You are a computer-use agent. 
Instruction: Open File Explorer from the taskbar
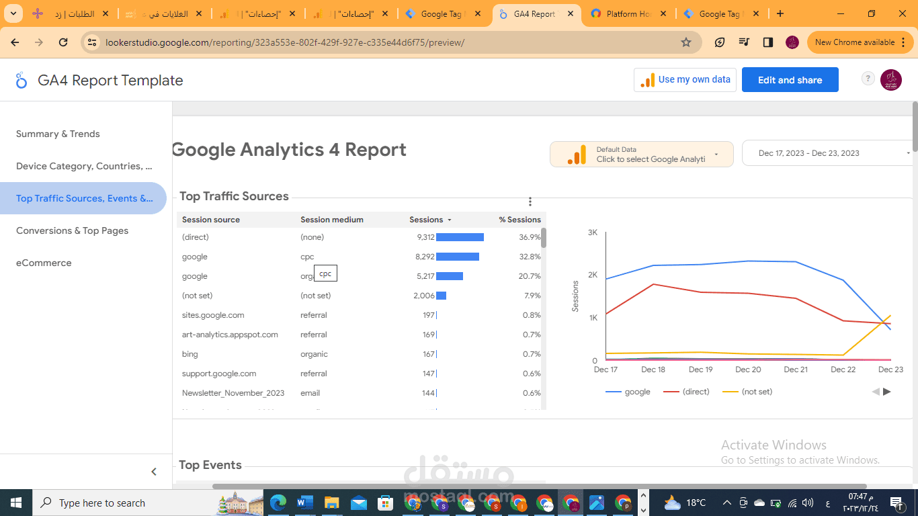[331, 503]
